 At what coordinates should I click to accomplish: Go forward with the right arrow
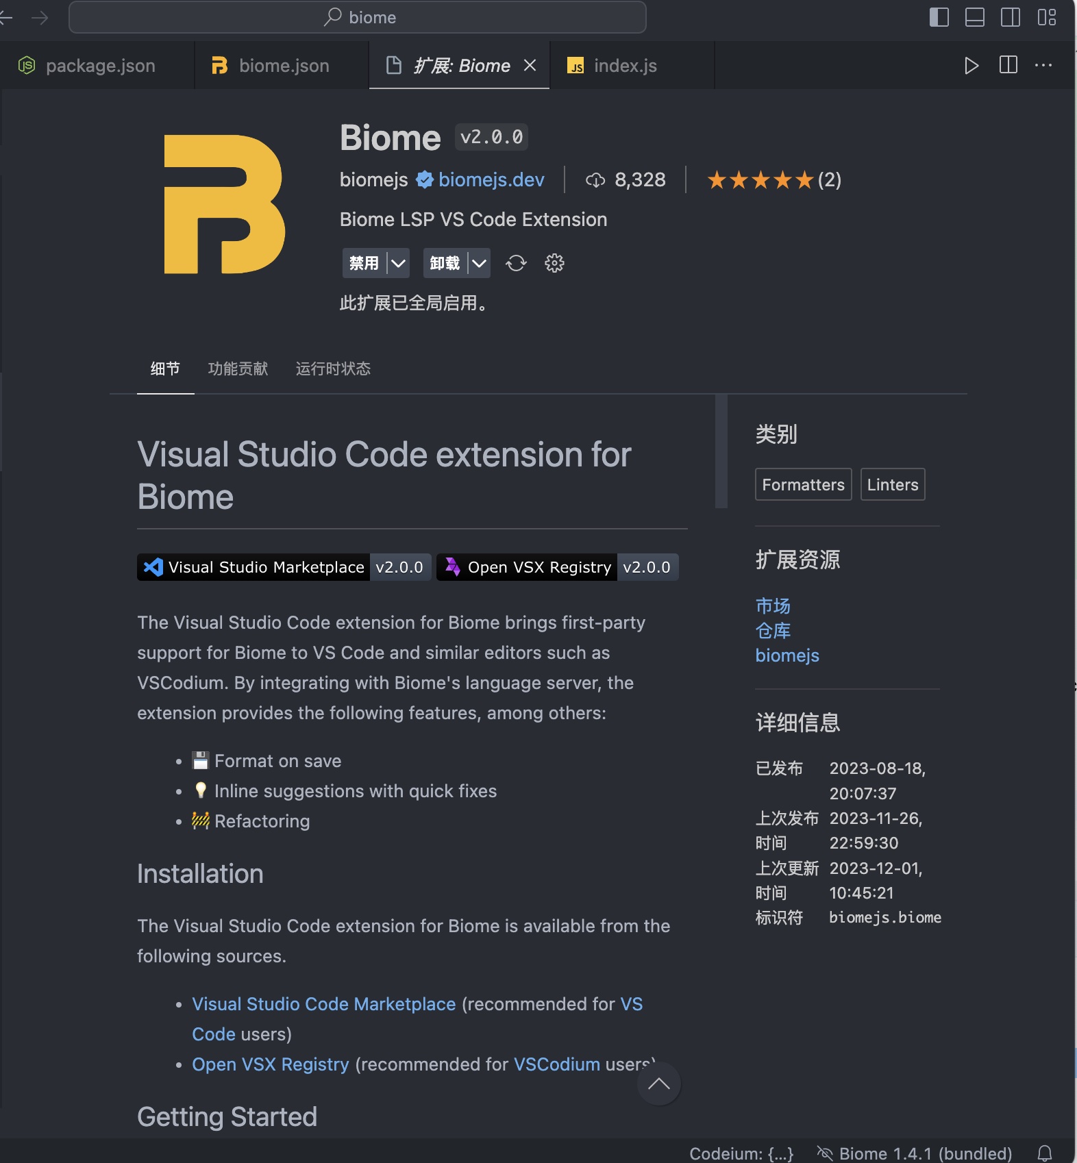pyautogui.click(x=40, y=17)
